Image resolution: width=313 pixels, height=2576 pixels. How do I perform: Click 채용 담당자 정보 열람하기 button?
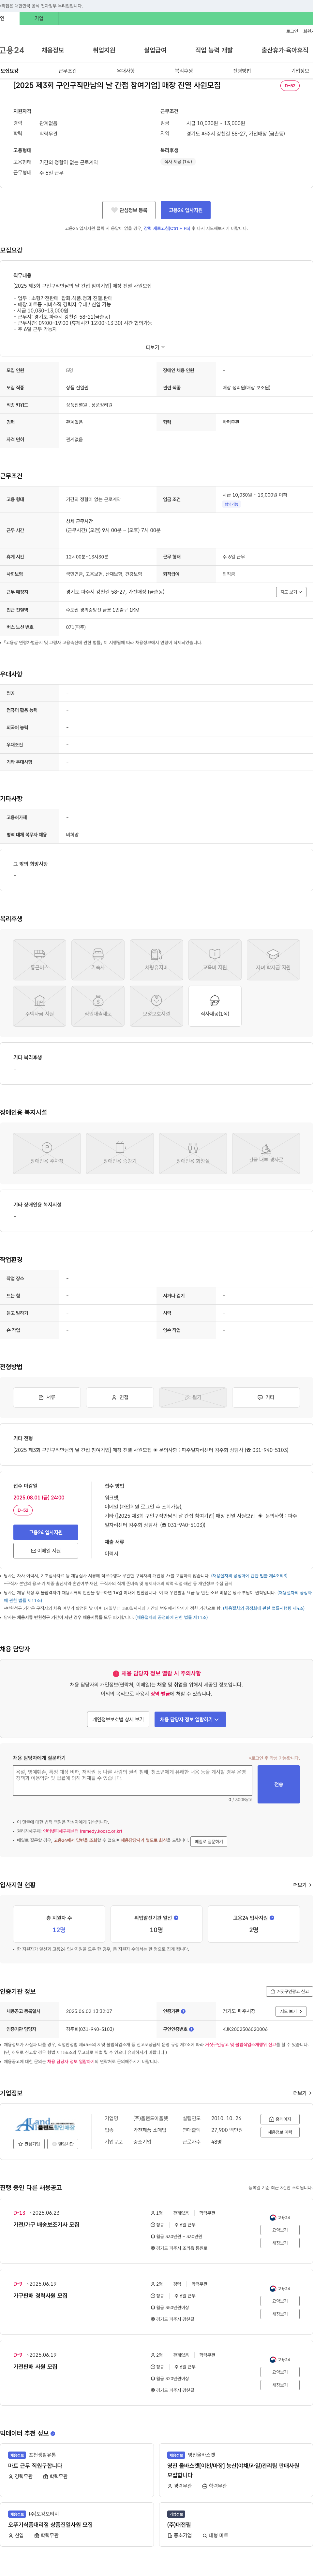[x=190, y=1719]
